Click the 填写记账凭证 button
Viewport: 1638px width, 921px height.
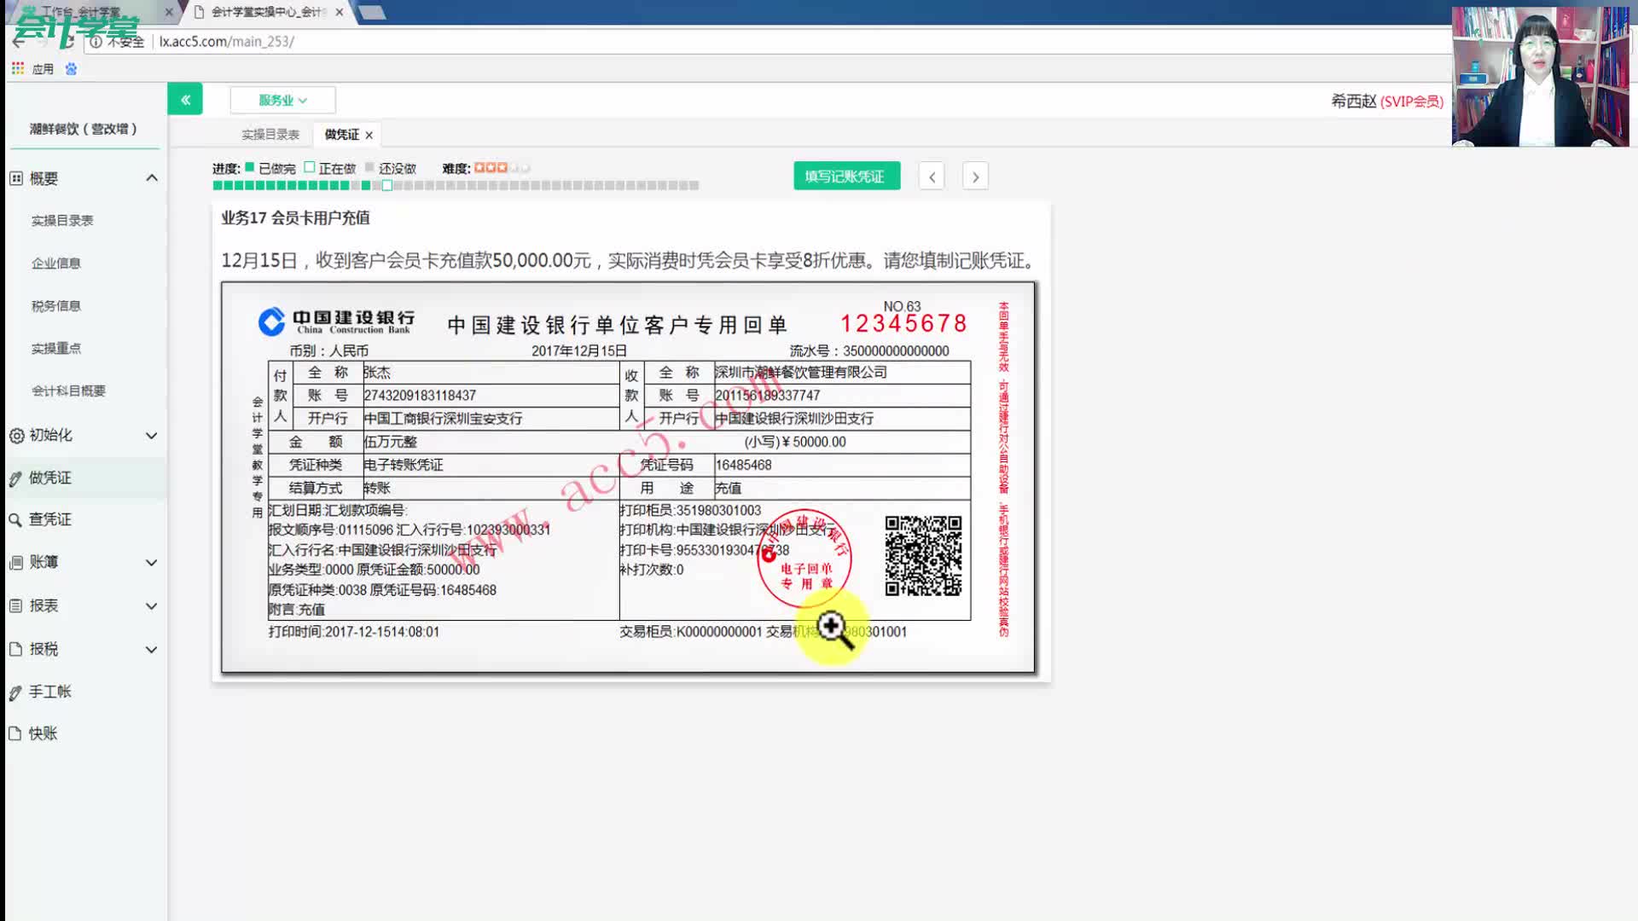[x=845, y=176]
